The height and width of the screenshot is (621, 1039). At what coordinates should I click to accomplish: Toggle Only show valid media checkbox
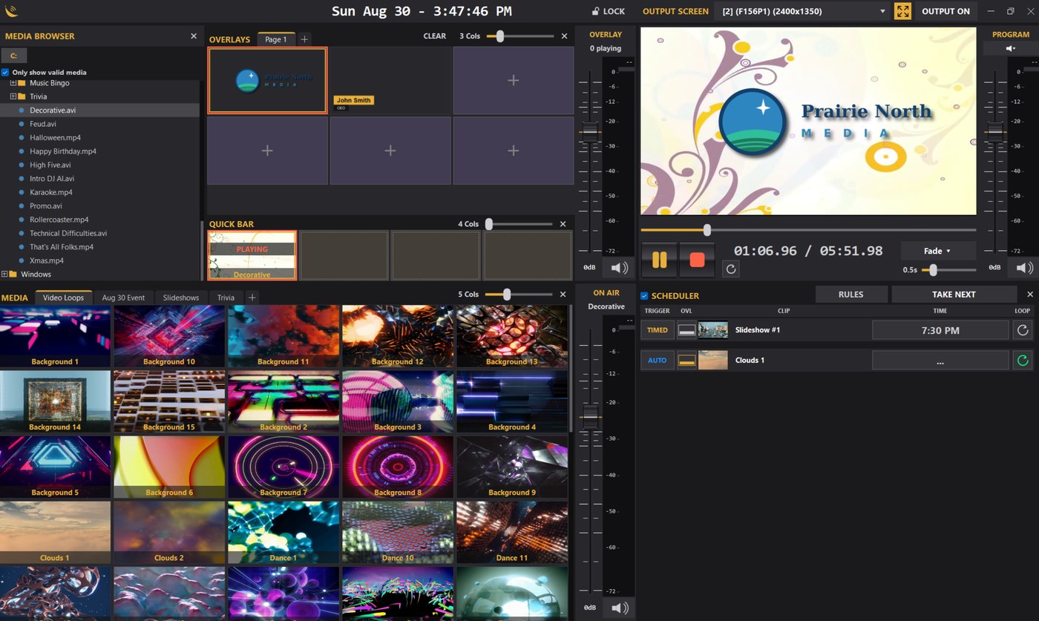click(x=5, y=72)
